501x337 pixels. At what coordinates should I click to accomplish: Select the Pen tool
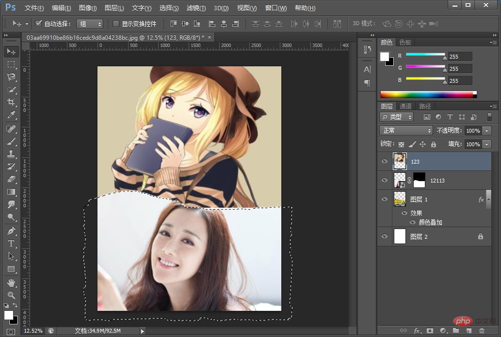point(11,231)
